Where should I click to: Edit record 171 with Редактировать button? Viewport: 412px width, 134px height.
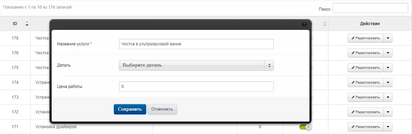(366, 127)
